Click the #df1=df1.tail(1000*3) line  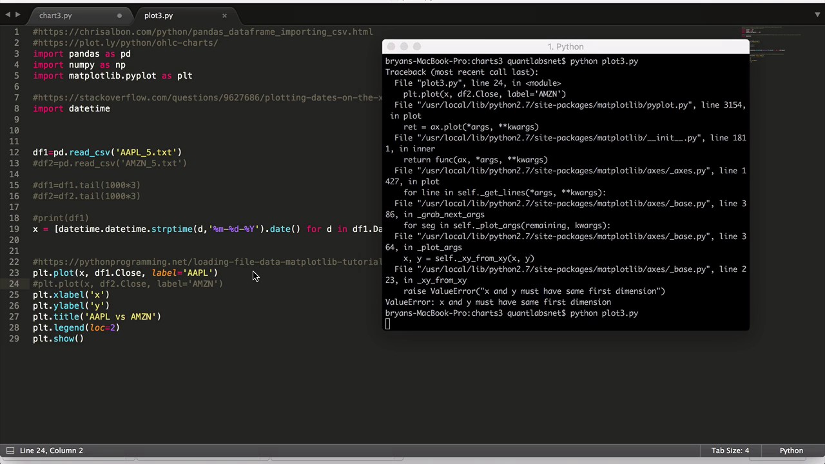point(87,186)
